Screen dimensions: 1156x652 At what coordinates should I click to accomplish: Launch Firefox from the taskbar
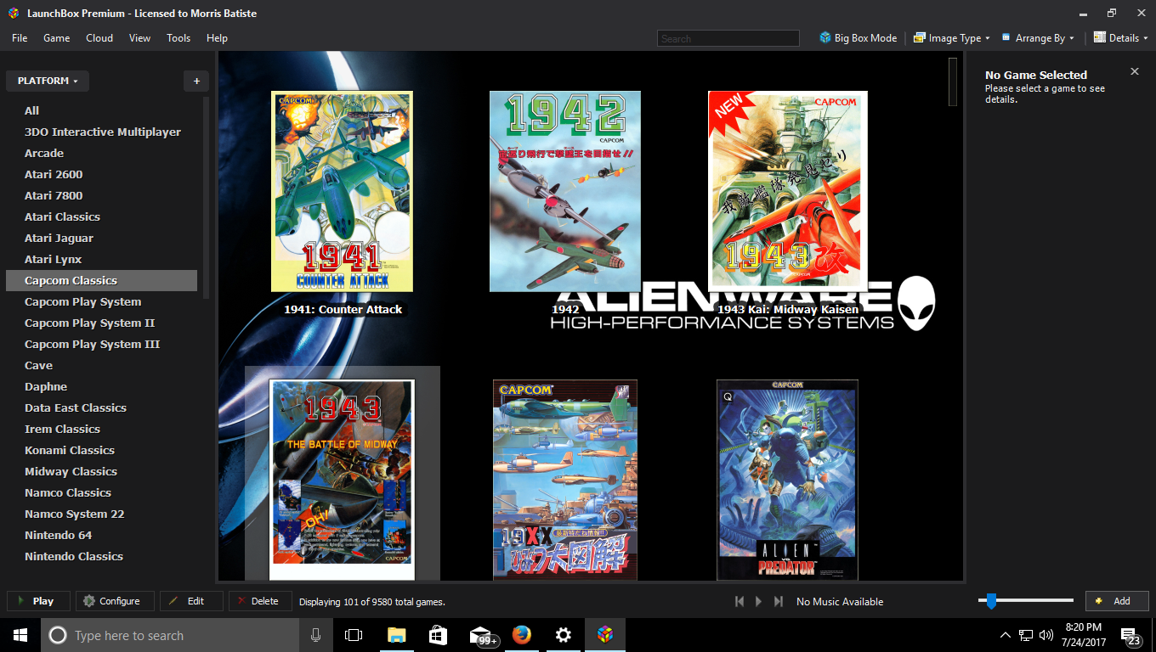(x=522, y=635)
